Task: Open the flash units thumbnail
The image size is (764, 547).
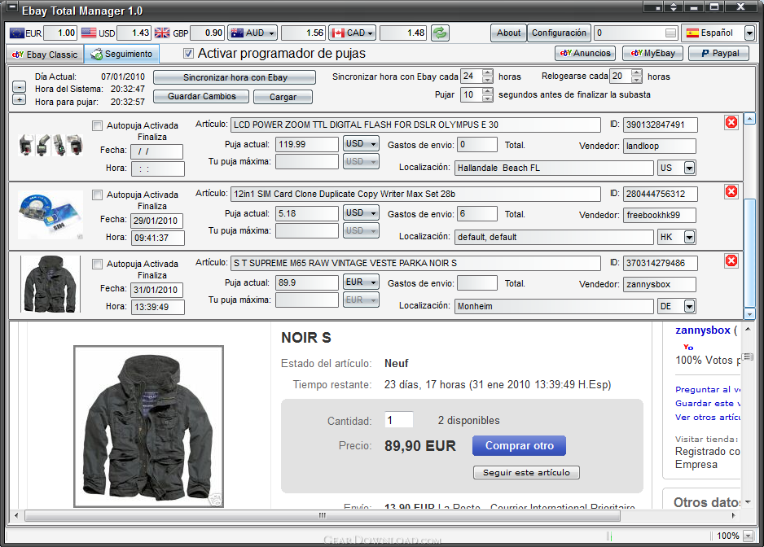Action: [50, 145]
